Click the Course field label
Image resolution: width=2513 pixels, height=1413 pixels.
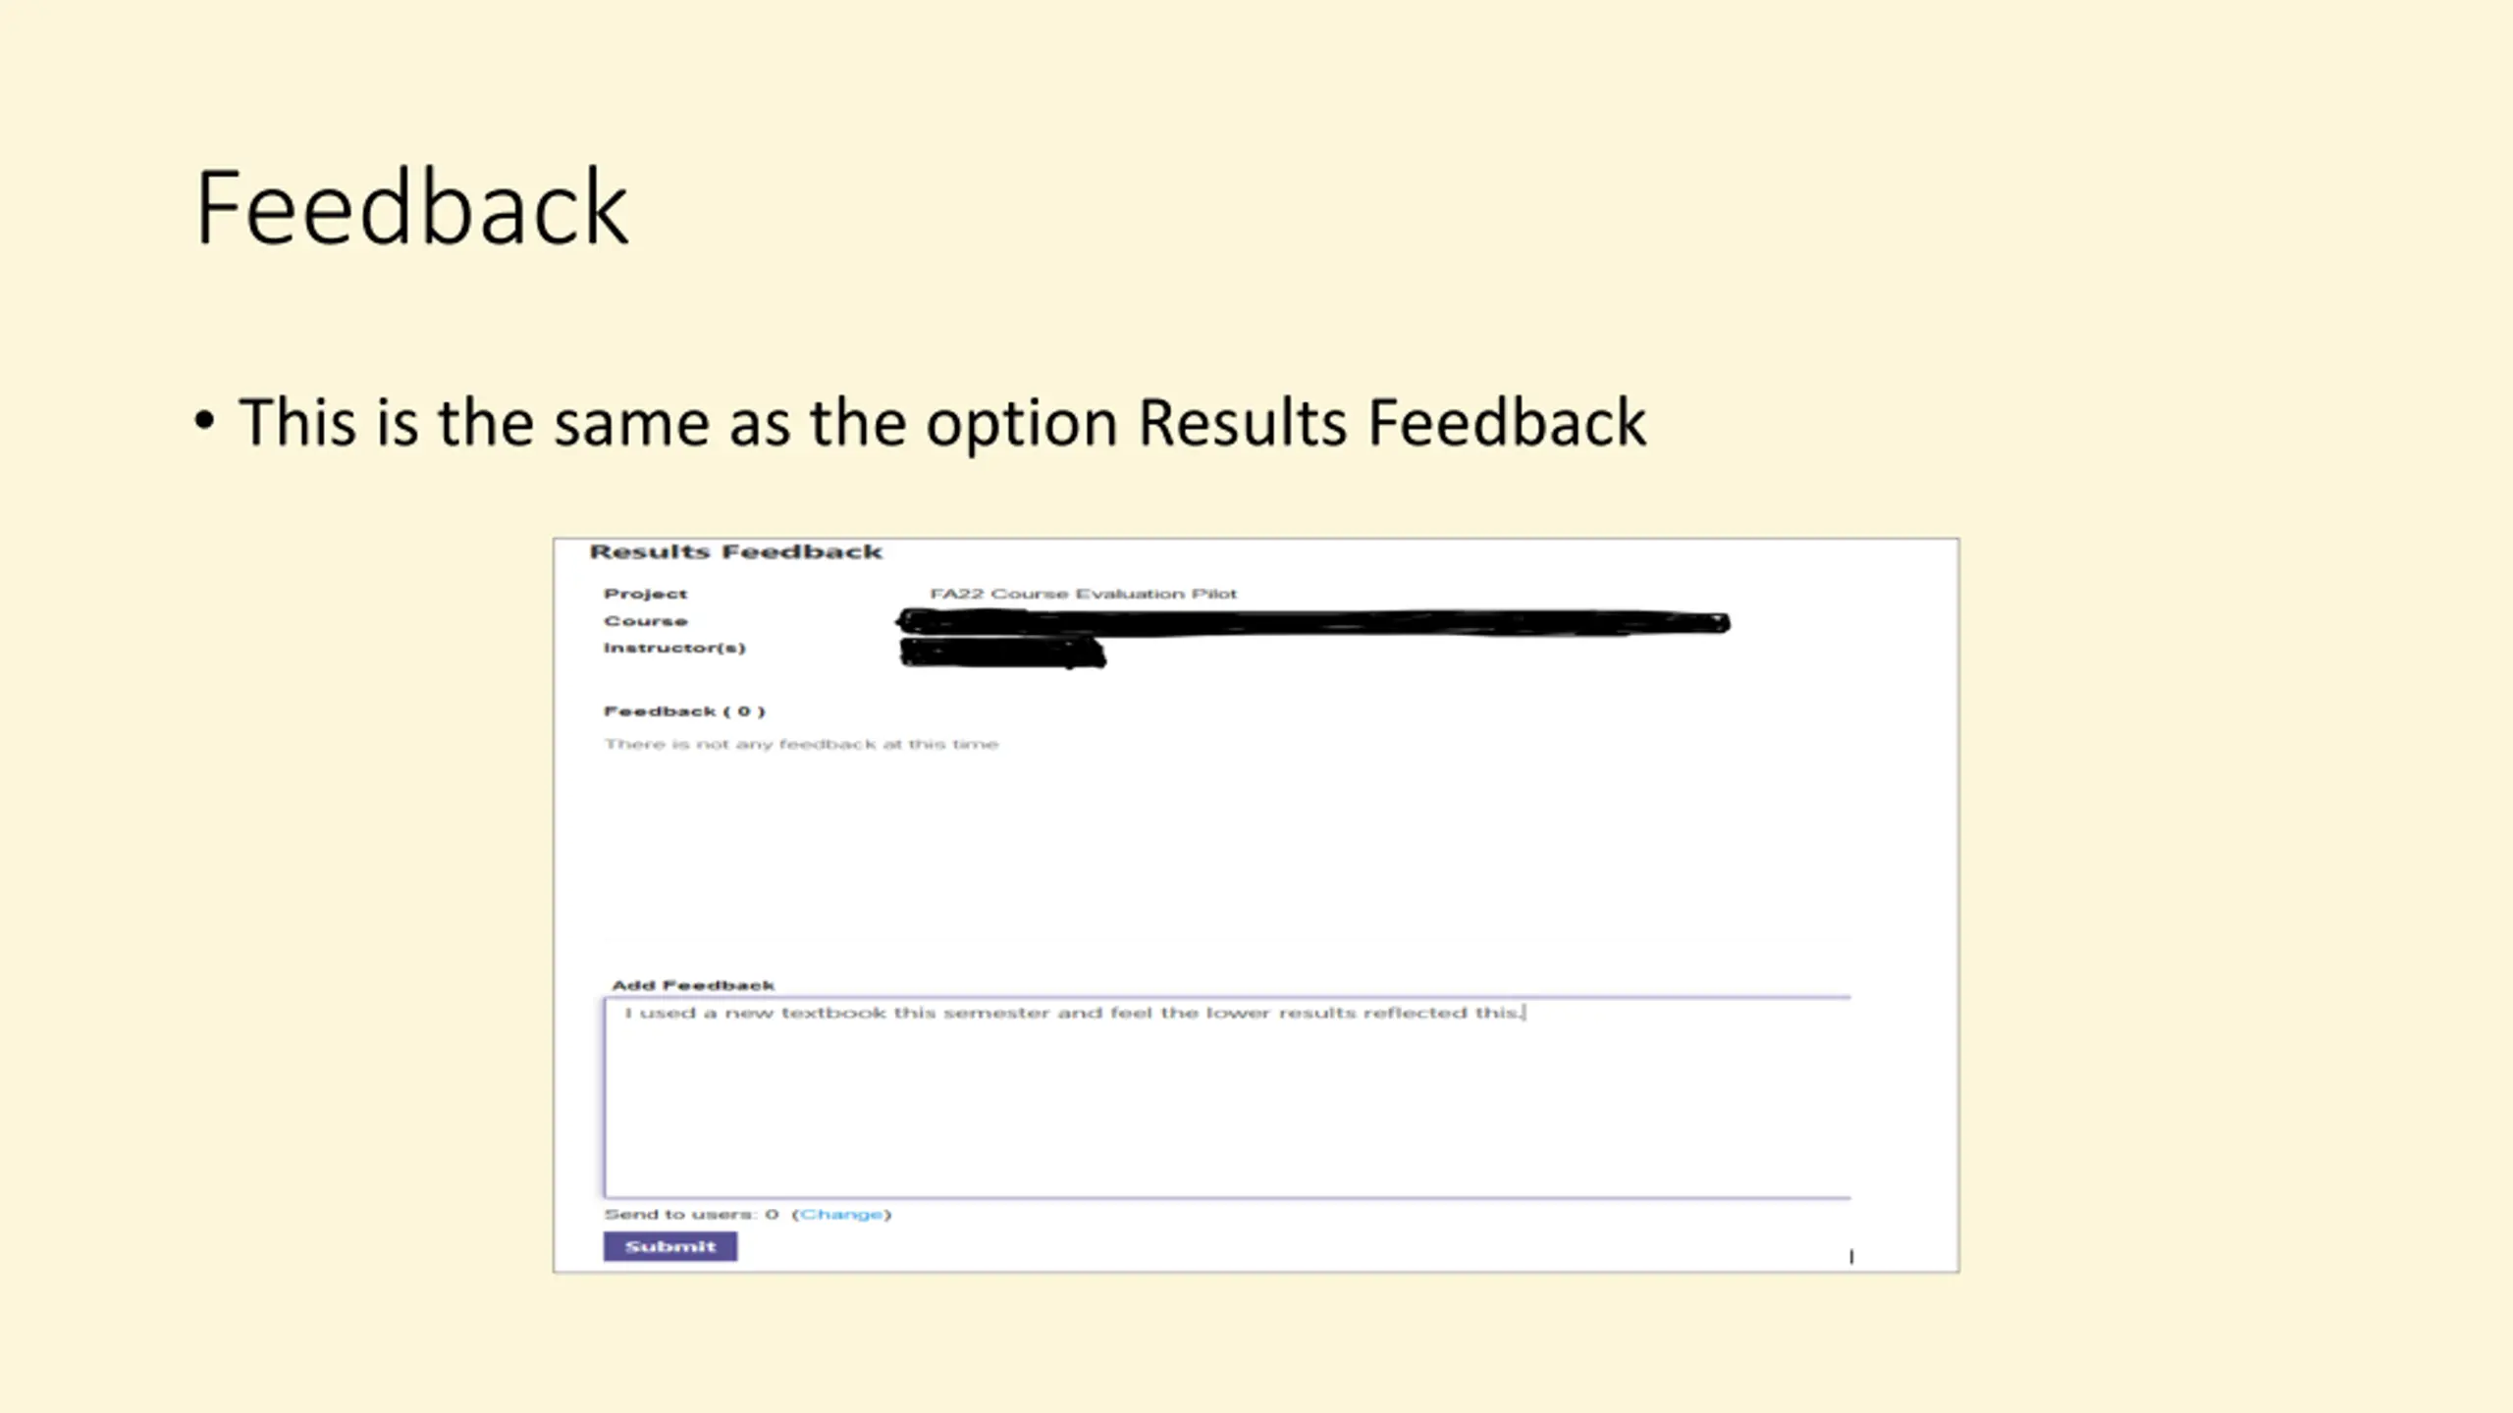(645, 621)
